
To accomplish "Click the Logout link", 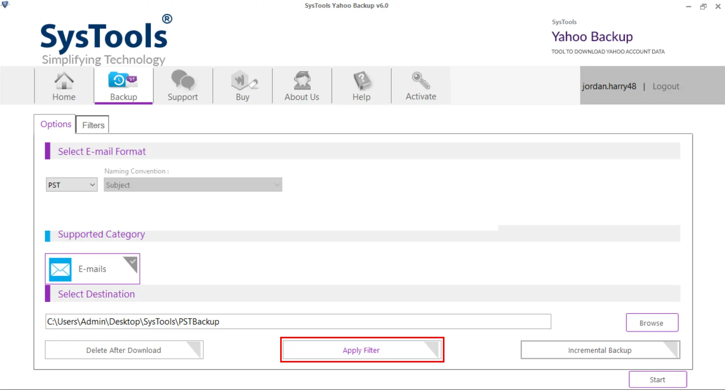I will tap(666, 86).
